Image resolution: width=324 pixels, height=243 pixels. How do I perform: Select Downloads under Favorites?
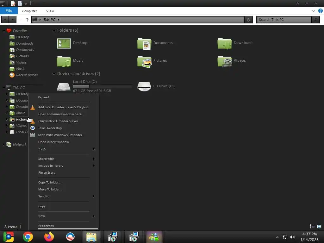24,43
